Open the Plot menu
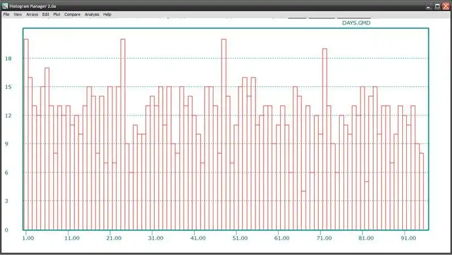 click(57, 15)
